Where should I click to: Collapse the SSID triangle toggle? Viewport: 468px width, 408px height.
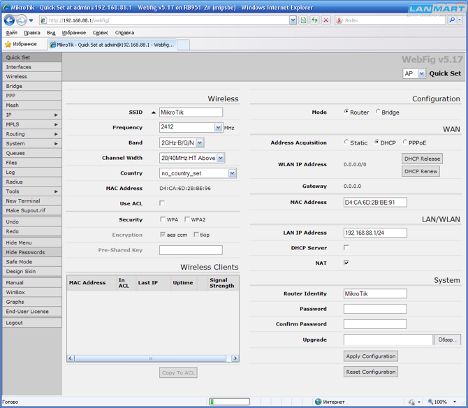click(x=154, y=112)
